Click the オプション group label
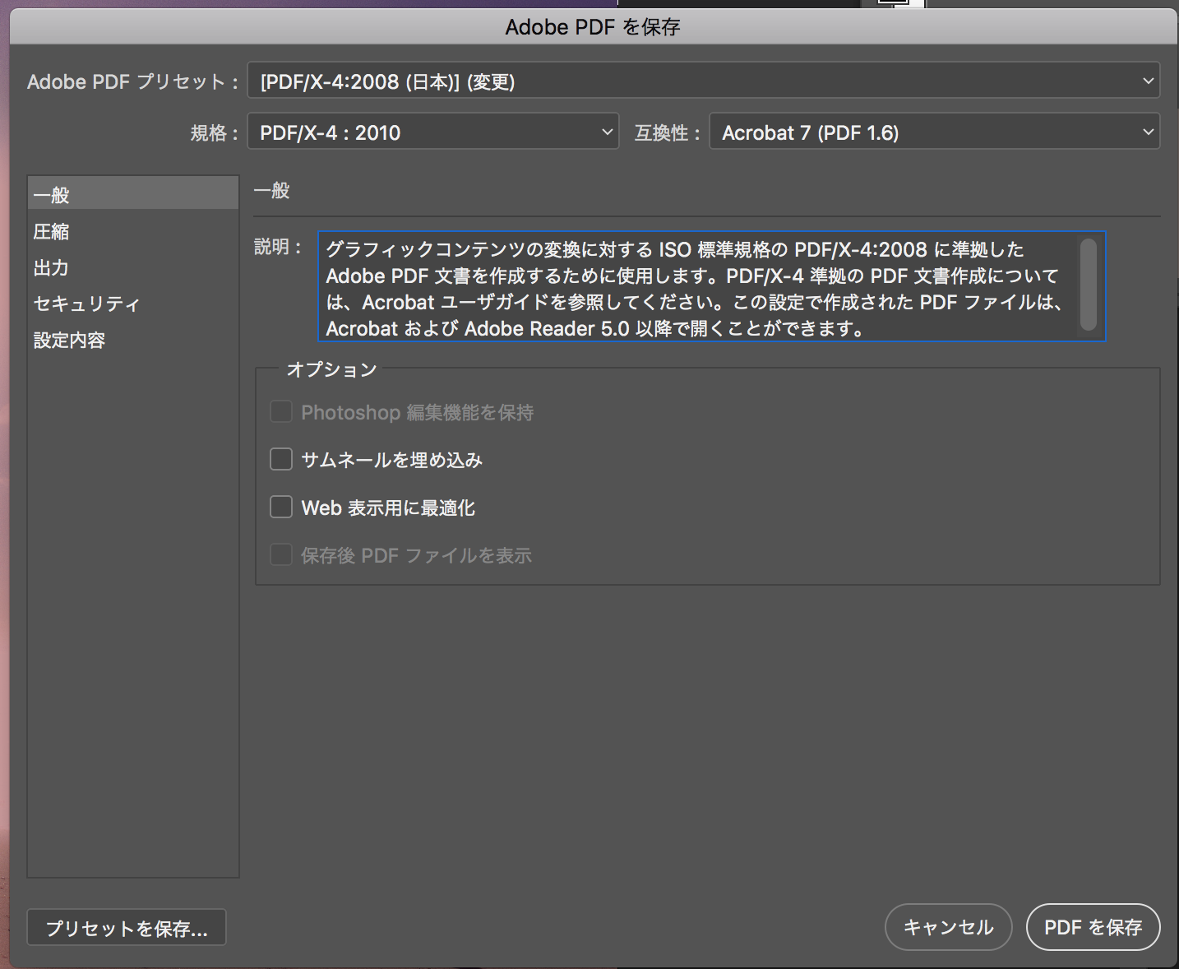Screen dimensions: 1179x969 coord(331,369)
